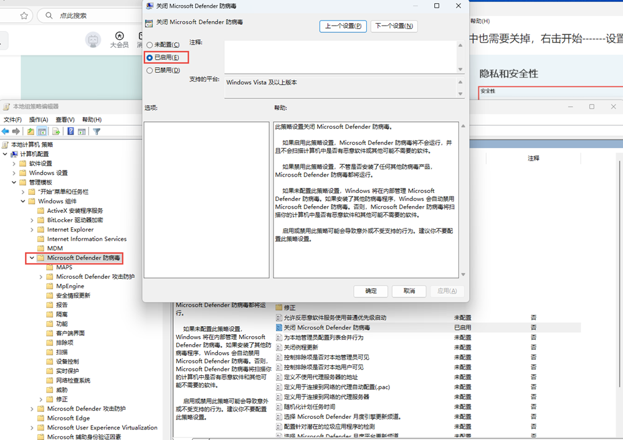Select the 未配置(C) radio button
Viewport: 623px width, 440px height.
[x=150, y=45]
